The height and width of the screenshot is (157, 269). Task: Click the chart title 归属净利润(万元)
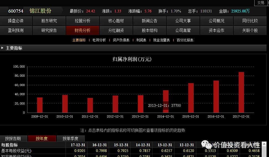pos(132,59)
